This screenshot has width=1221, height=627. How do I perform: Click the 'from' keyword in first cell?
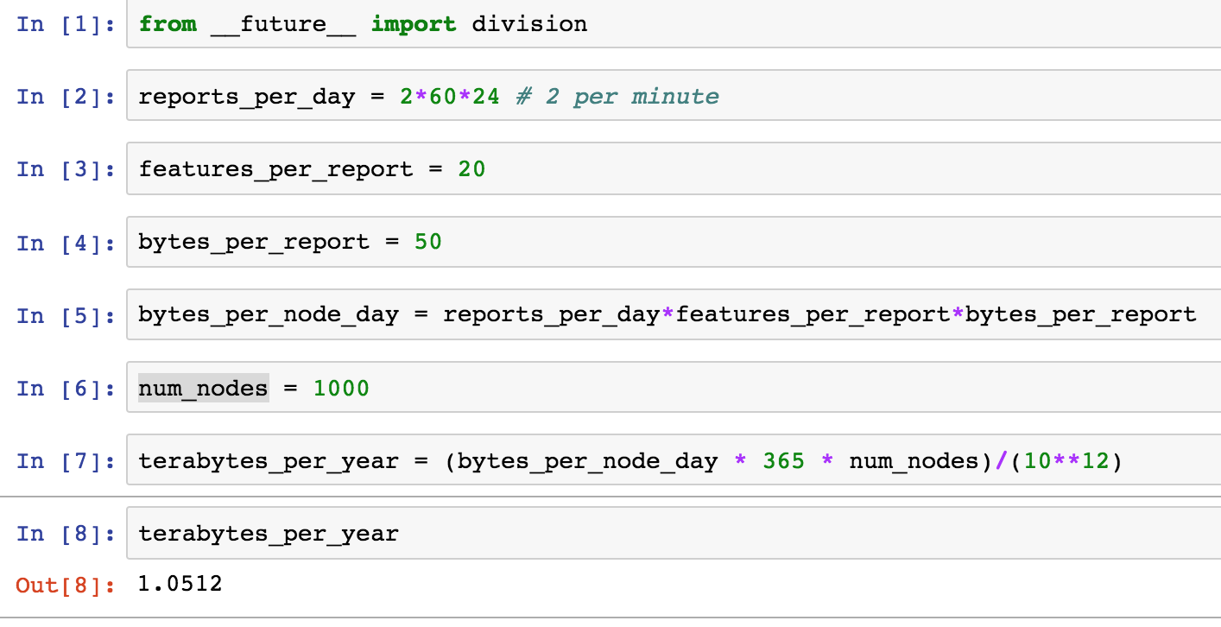[168, 23]
